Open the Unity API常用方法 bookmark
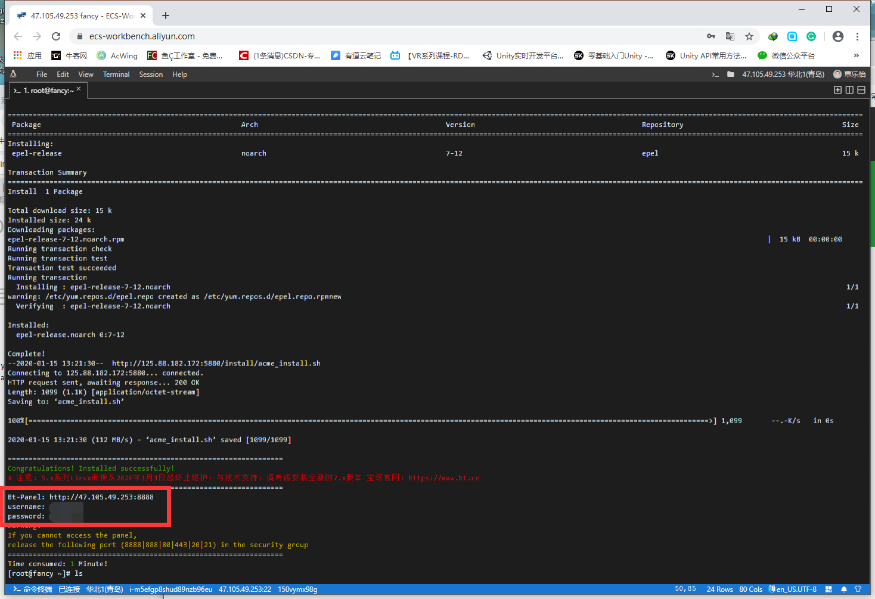This screenshot has width=875, height=599. (706, 55)
